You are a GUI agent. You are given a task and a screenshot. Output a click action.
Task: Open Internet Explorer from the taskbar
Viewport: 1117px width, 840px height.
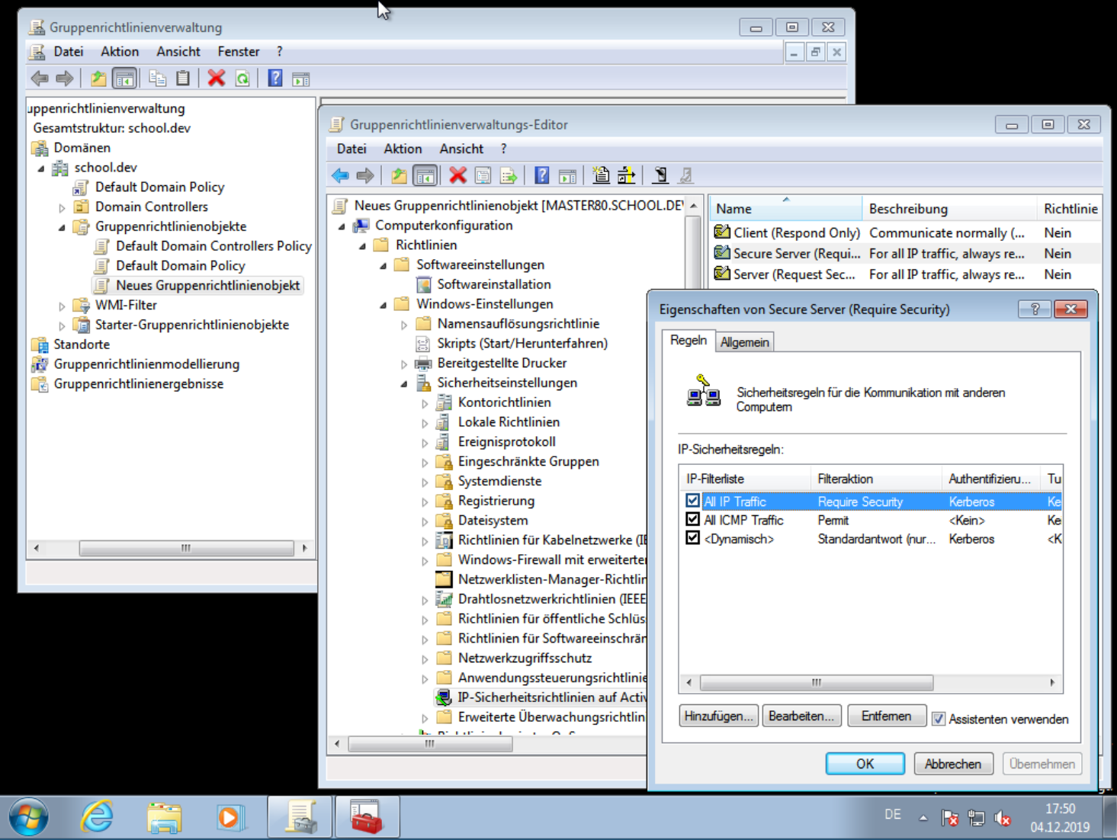98,817
